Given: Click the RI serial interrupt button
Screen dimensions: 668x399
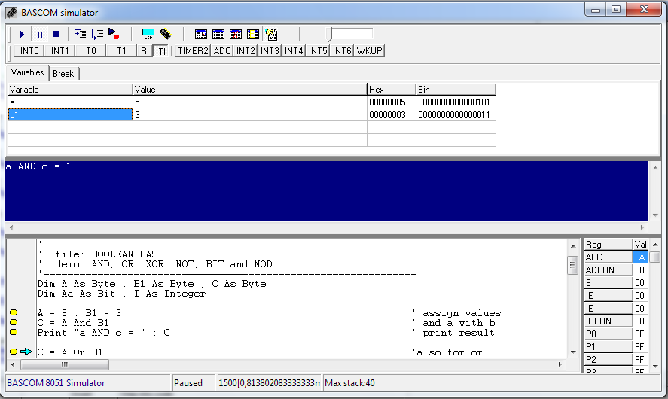Looking at the screenshot, I should (x=145, y=51).
